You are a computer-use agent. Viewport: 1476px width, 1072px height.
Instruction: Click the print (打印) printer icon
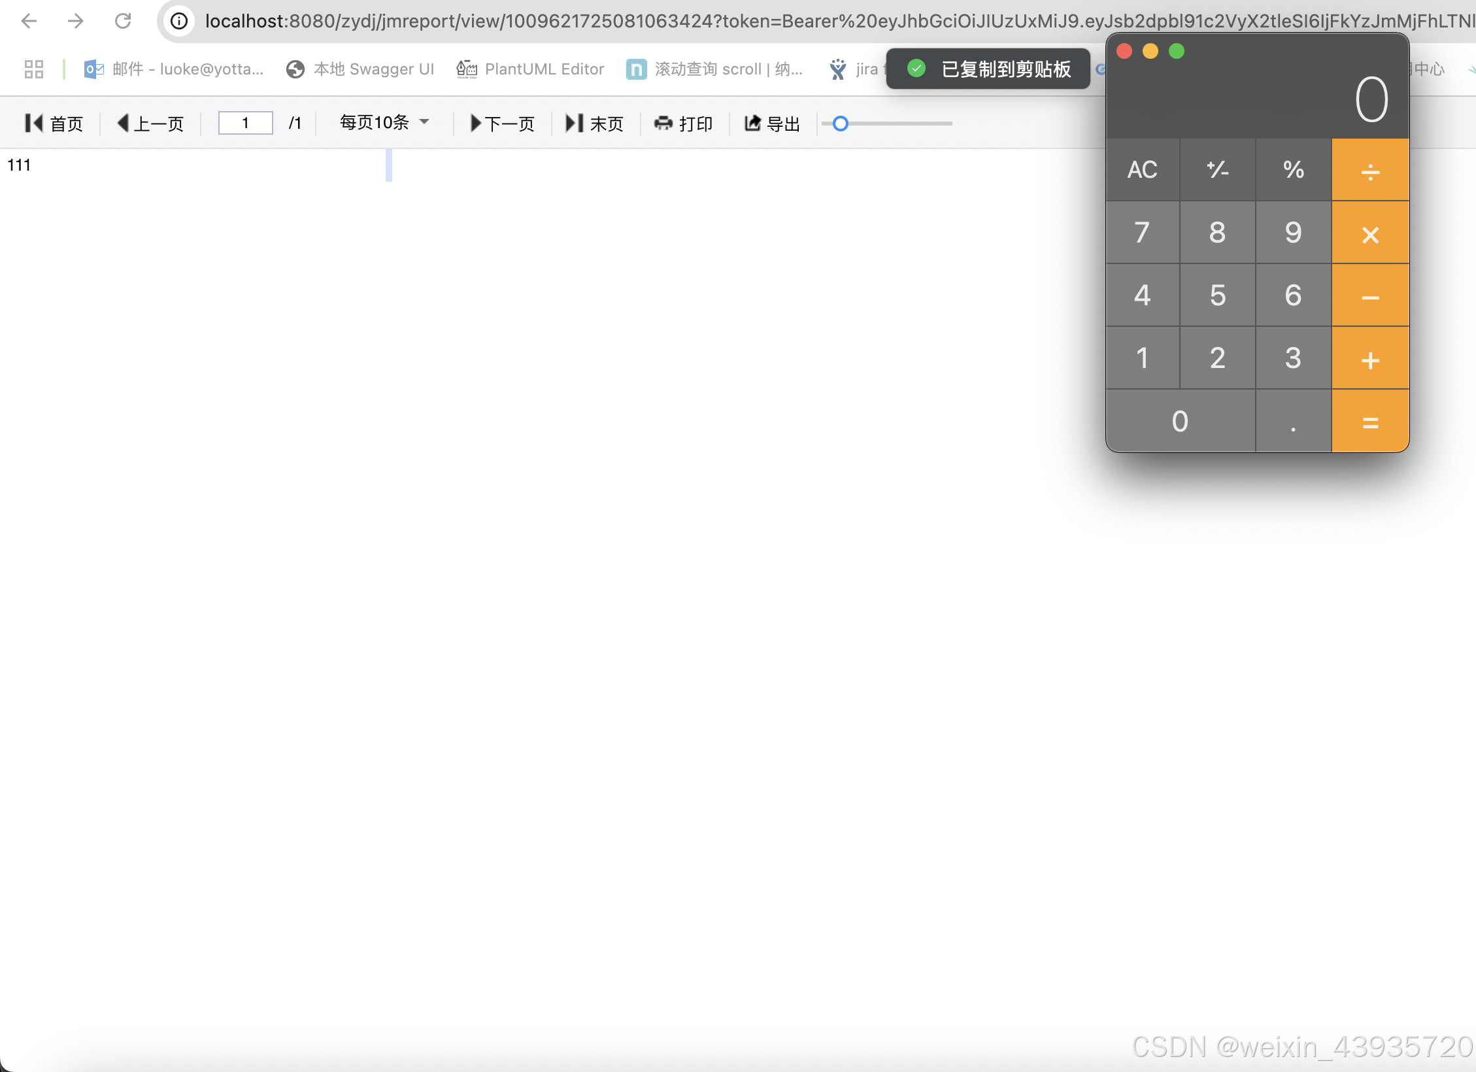[663, 123]
